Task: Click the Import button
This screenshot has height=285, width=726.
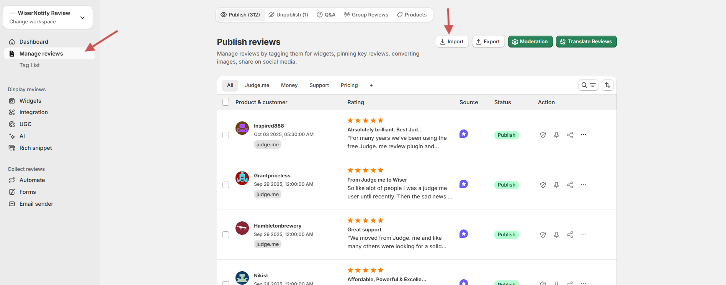Action: (x=452, y=41)
